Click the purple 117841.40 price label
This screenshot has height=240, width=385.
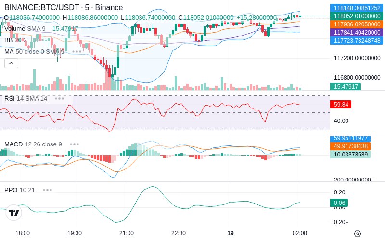pos(357,32)
